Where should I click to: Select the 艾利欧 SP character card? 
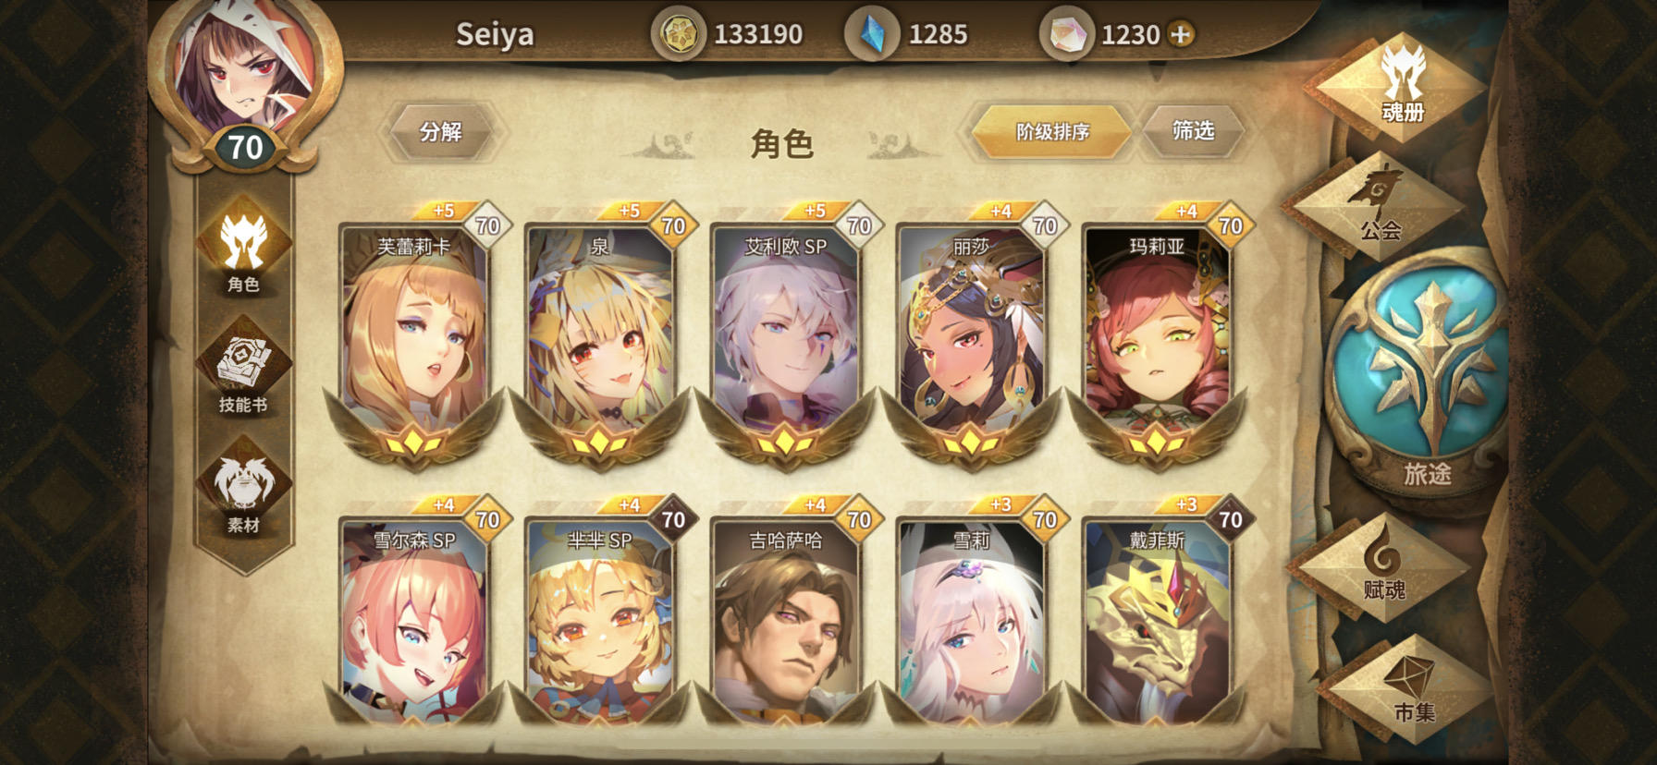coord(786,337)
